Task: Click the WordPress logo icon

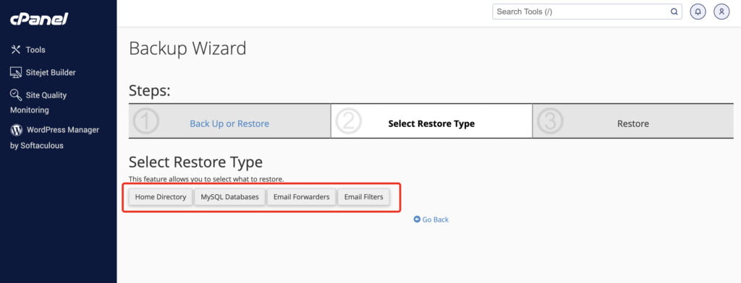Action: click(x=17, y=130)
